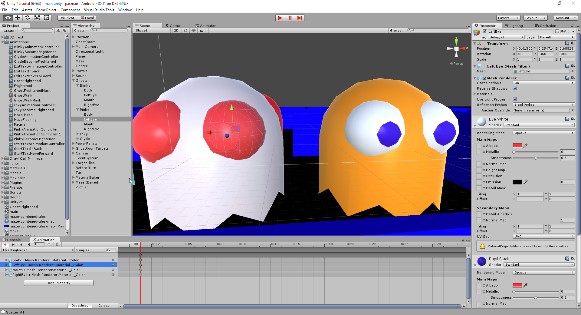Collapse the Animations folder in Project
This screenshot has width=581, height=315.
[x=3, y=42]
